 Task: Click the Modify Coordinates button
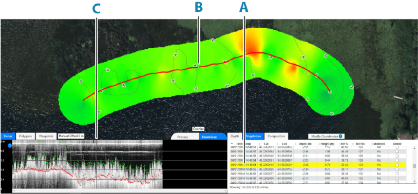point(326,136)
